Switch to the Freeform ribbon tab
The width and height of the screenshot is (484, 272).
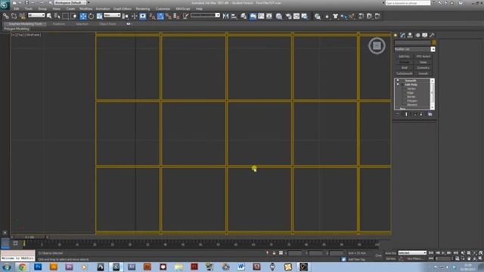tap(59, 23)
